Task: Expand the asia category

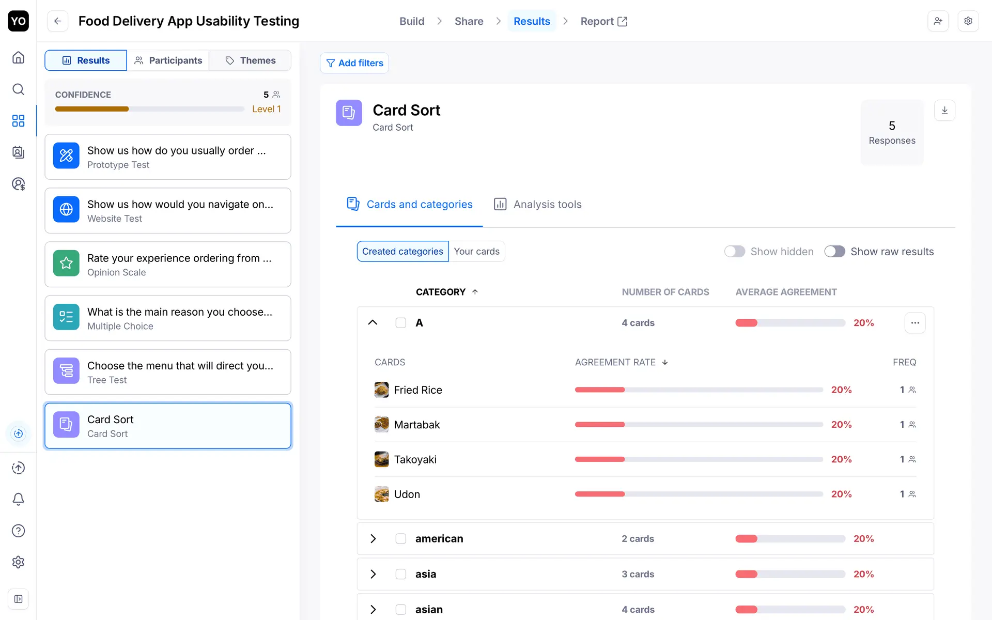Action: pyautogui.click(x=373, y=574)
